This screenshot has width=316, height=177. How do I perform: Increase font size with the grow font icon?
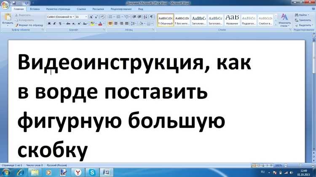click(x=91, y=17)
